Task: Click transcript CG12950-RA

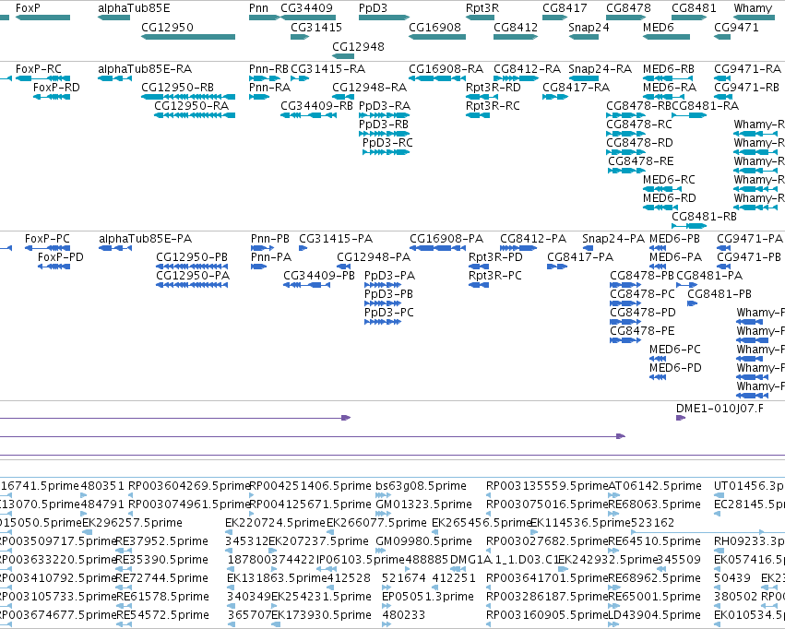Action: pos(195,115)
